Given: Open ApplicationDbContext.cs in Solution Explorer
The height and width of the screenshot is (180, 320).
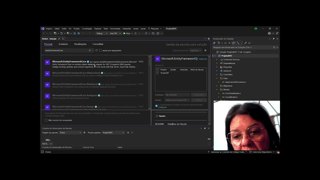Looking at the screenshot, I should (235, 82).
